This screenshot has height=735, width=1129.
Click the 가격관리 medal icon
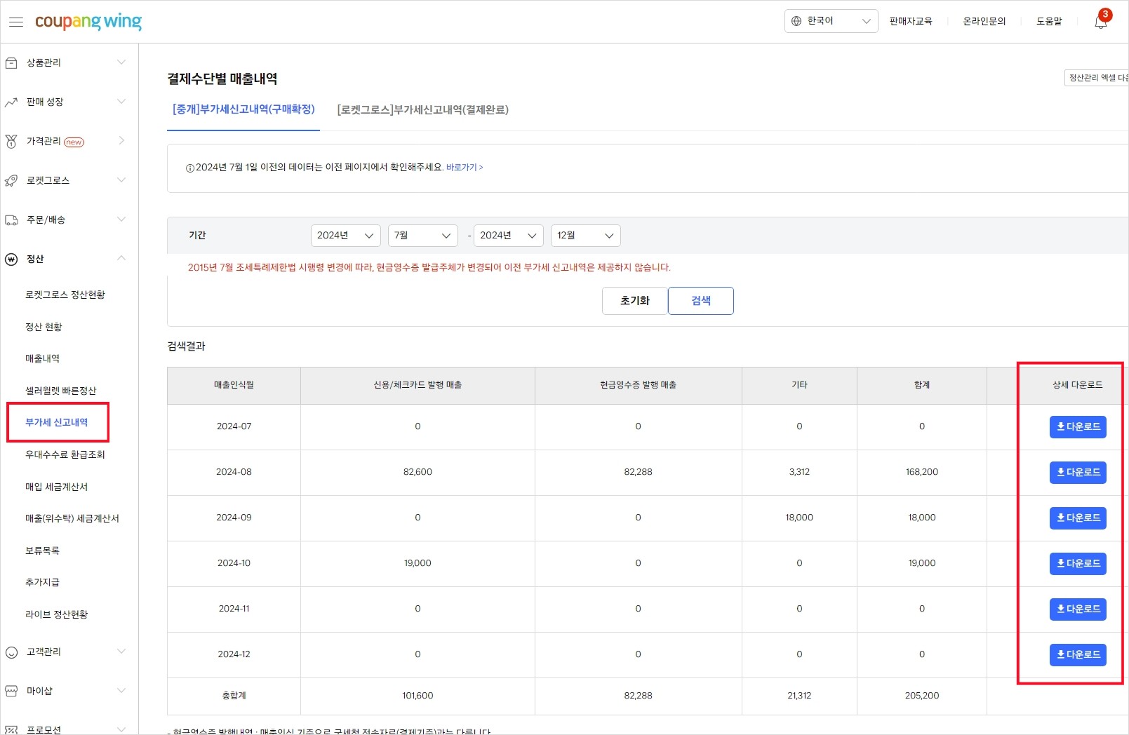(11, 142)
